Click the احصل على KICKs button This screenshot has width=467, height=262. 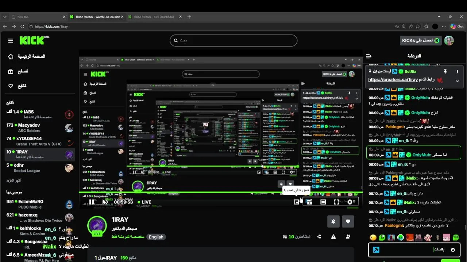point(420,40)
